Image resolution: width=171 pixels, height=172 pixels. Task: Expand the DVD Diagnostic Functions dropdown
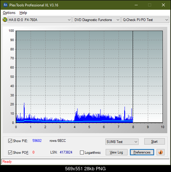97,20
